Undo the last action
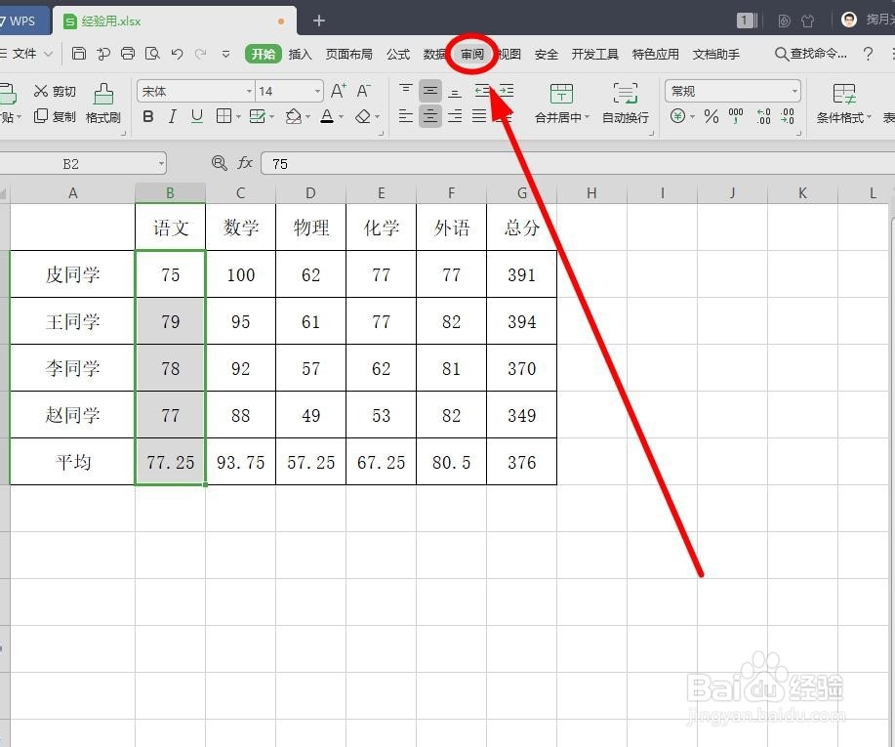 [177, 54]
